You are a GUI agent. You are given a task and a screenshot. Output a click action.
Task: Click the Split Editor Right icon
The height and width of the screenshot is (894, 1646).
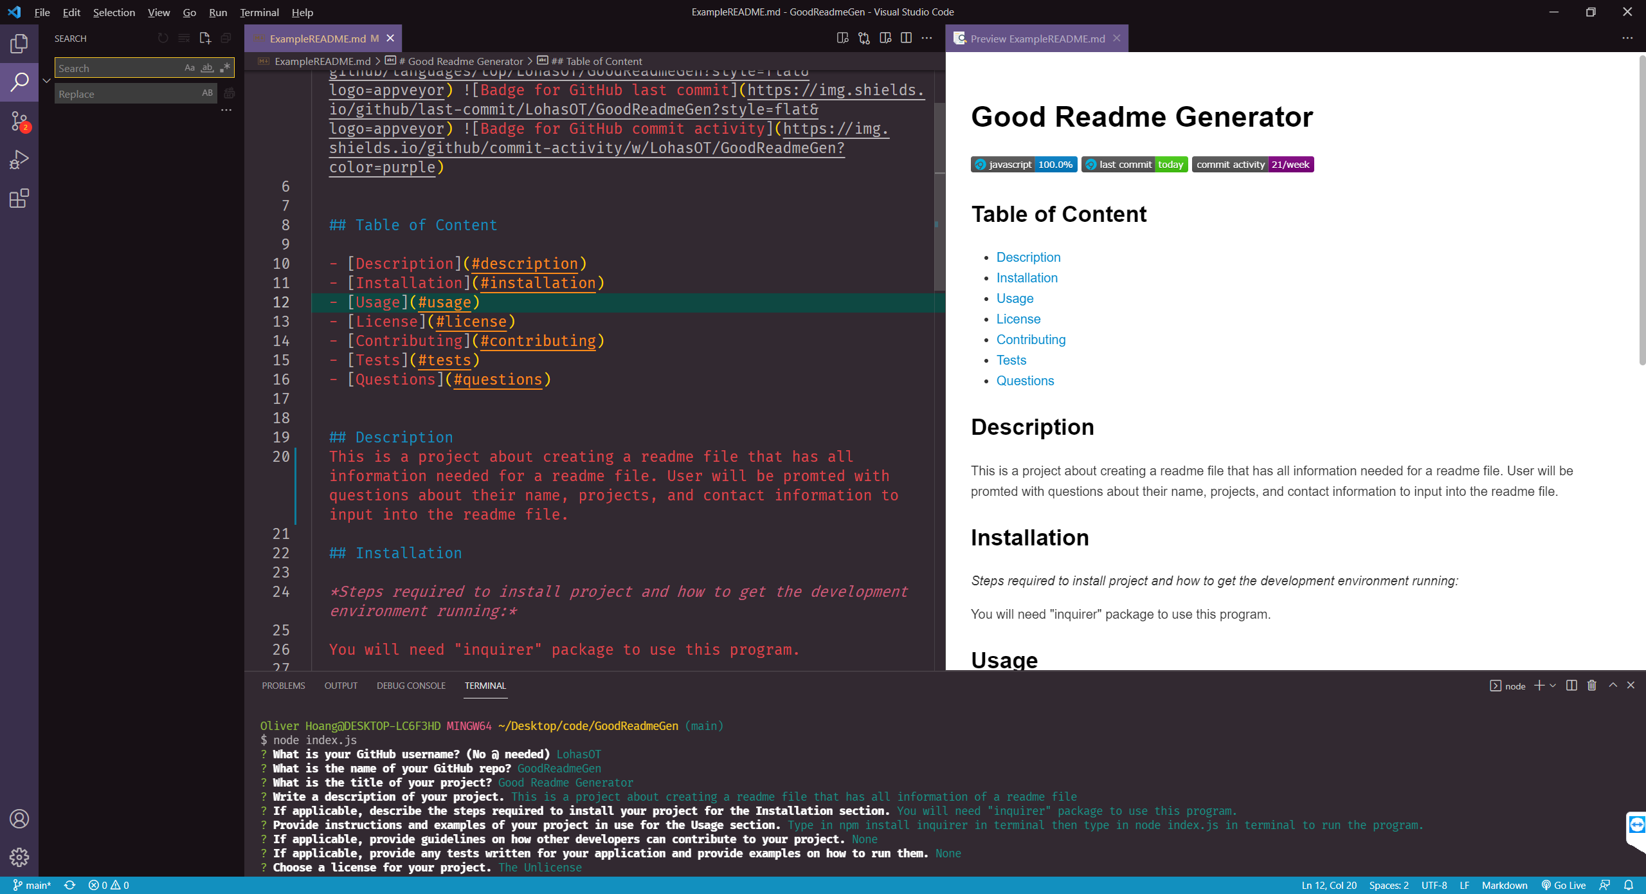(906, 39)
